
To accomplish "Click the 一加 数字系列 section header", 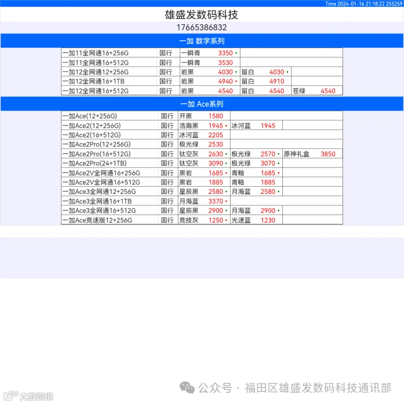I will click(202, 41).
